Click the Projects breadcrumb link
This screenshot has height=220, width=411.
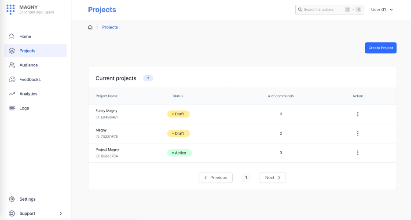[x=110, y=27]
